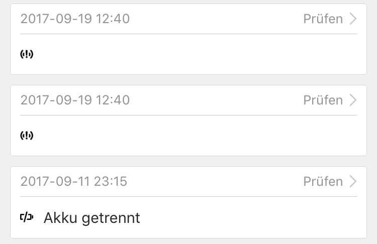Open the first 12:40 entry via its chevron

tap(353, 19)
